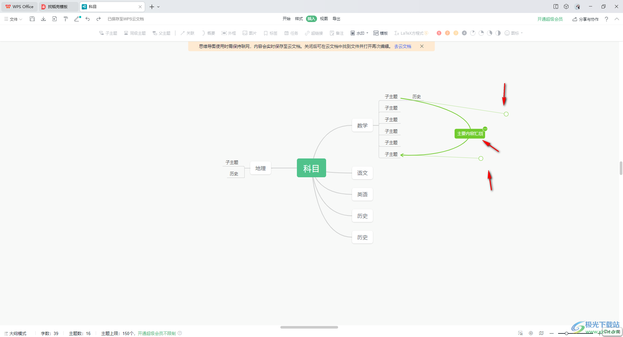Viewport: 623px width, 337px height.
Task: Click 开通超级会员不限制 link in status bar
Action: pyautogui.click(x=157, y=333)
